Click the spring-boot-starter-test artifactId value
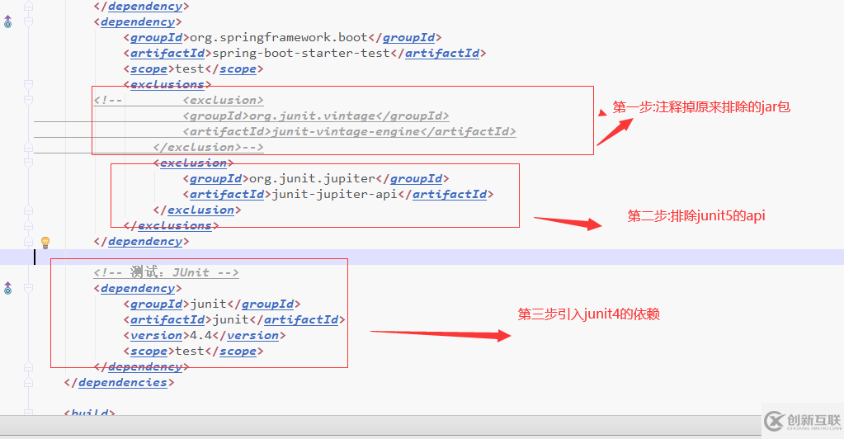The image size is (844, 439). [x=301, y=54]
